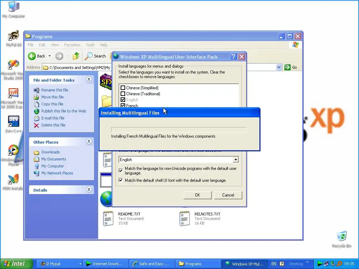The width and height of the screenshot is (359, 269).
Task: Open RELNOTES.TXT file
Action: click(200, 219)
